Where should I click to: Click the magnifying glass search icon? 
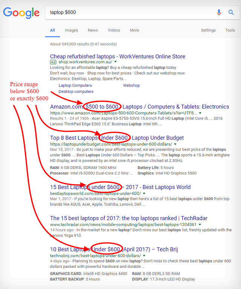coord(231,12)
